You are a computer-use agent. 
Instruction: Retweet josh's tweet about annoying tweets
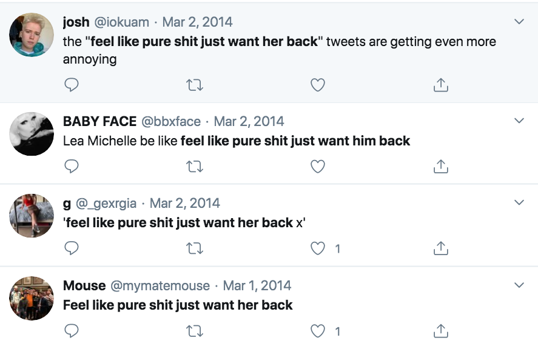click(194, 85)
